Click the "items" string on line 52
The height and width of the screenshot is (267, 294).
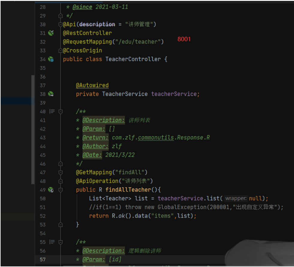(x=162, y=216)
